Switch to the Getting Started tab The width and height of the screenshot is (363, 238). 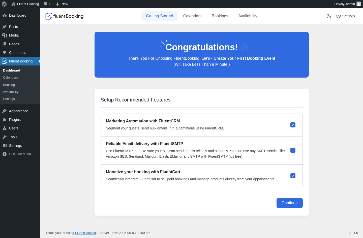point(160,16)
